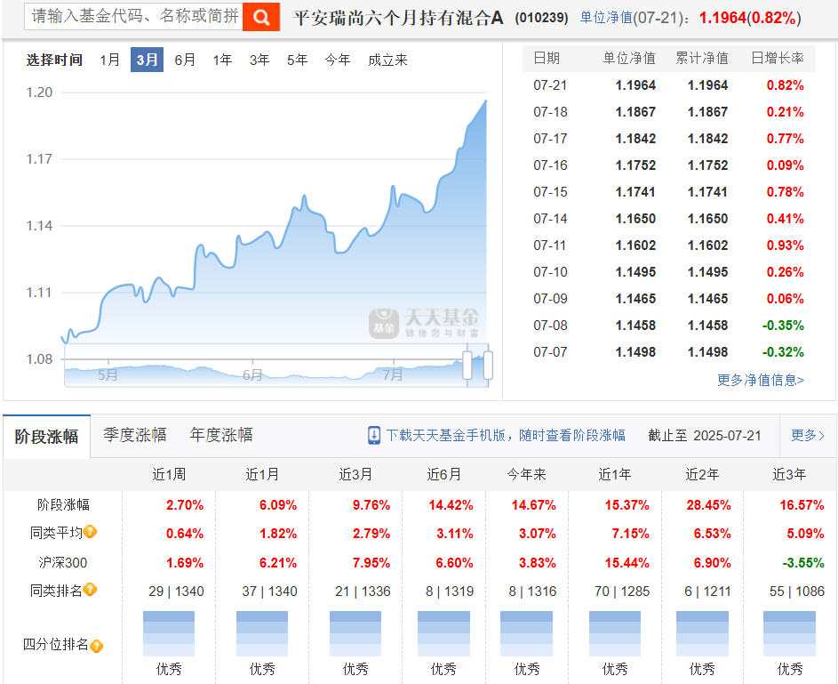
Task: Click the 近3年 quartile ranking bar
Action: click(x=789, y=633)
